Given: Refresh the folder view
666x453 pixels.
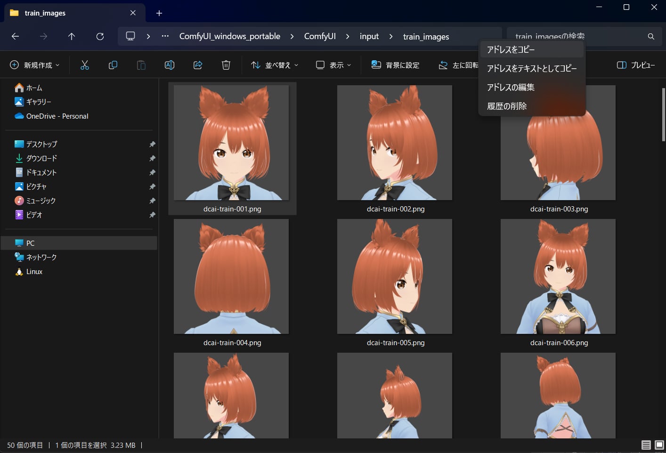Looking at the screenshot, I should (x=100, y=36).
